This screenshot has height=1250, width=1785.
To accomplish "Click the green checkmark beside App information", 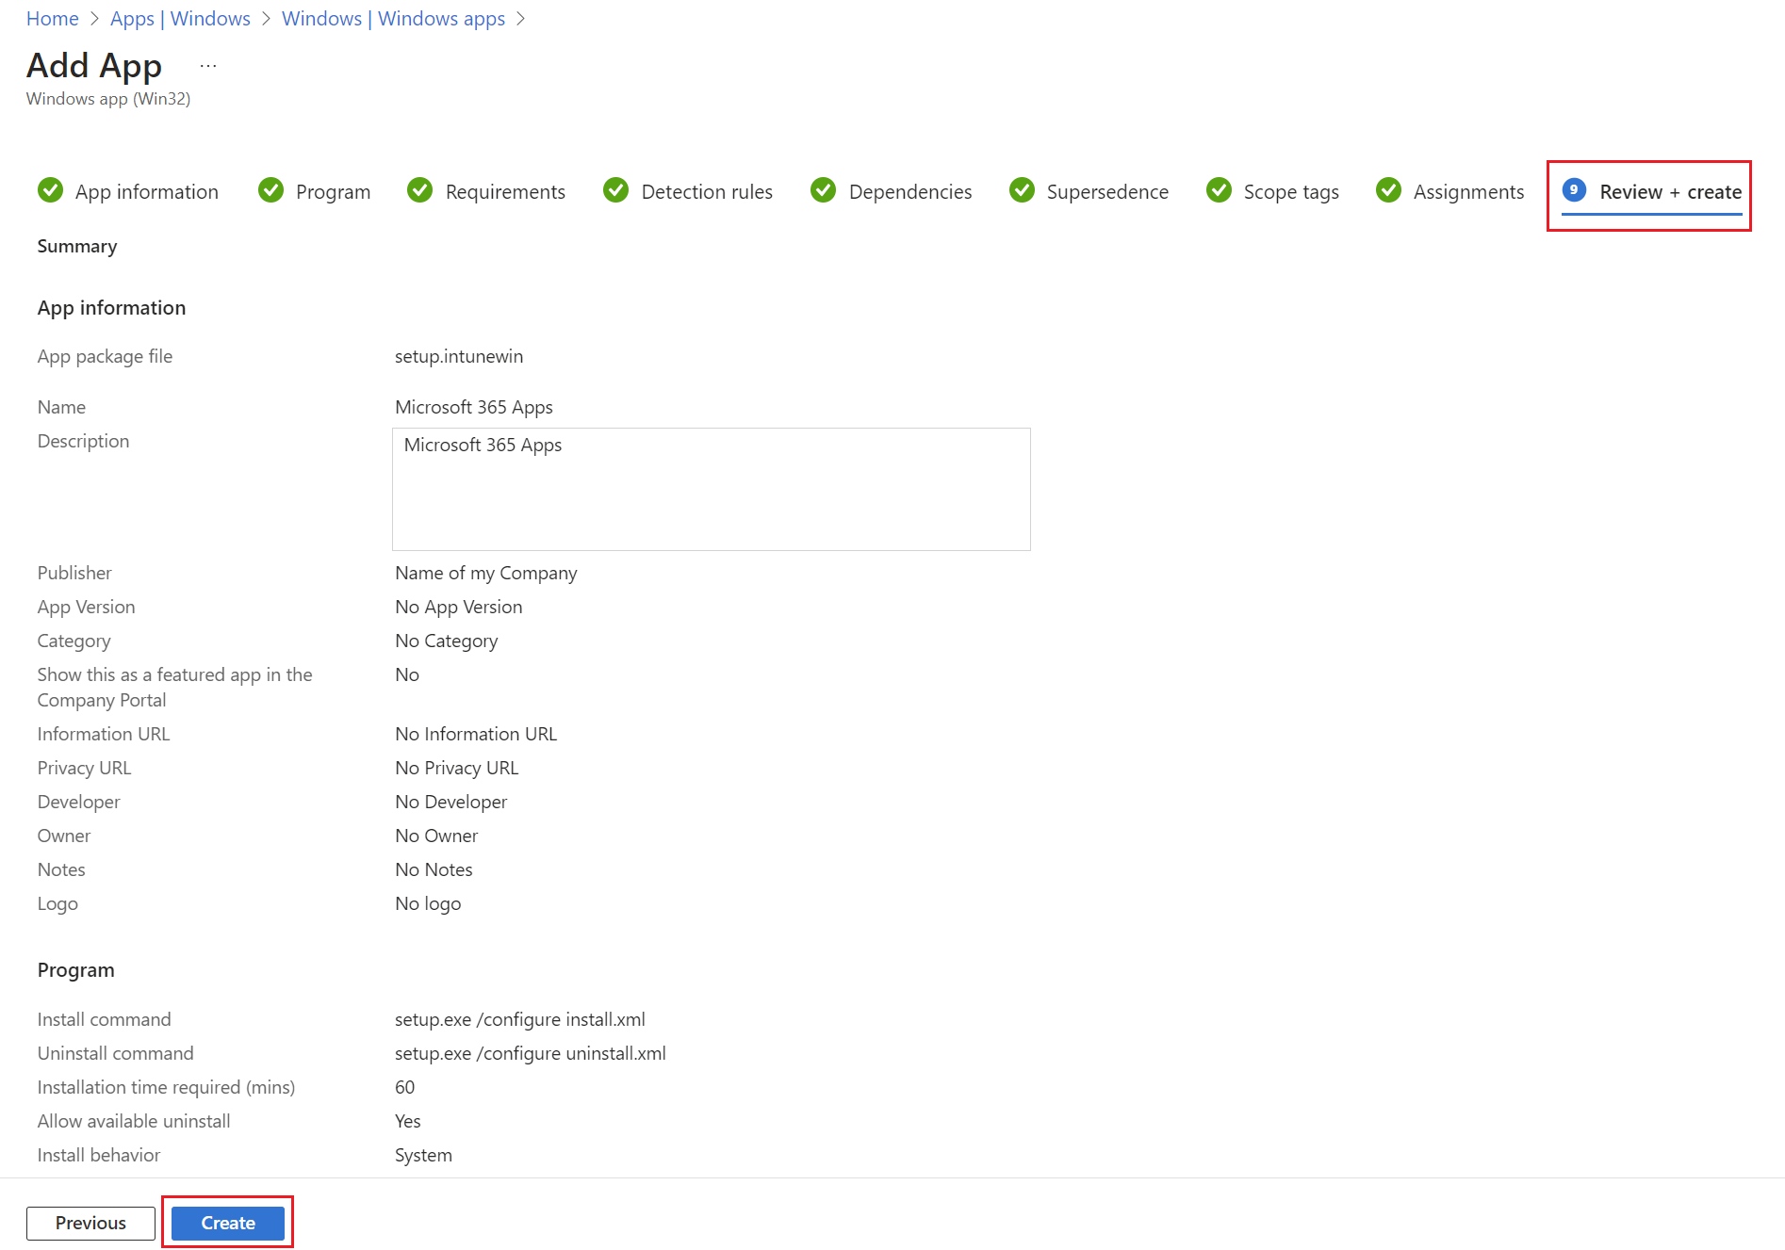I will 50,190.
